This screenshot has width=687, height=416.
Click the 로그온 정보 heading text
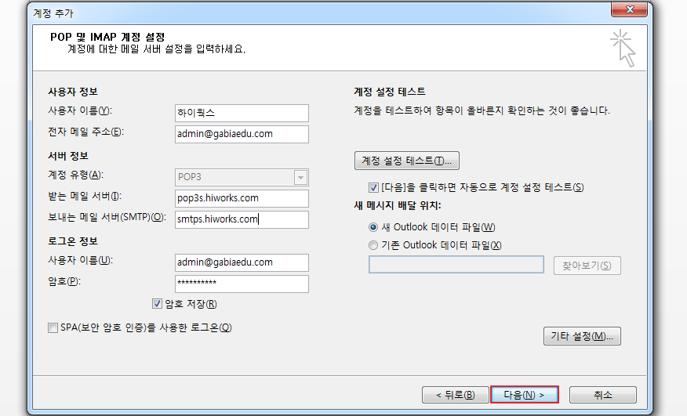click(73, 241)
